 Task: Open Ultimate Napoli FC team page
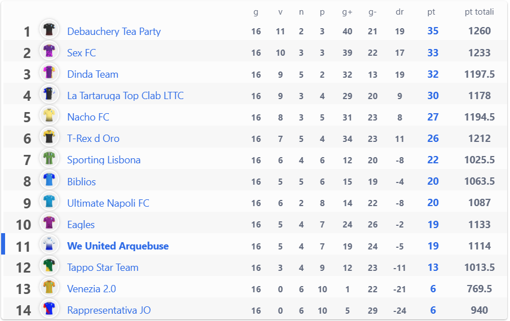(x=108, y=203)
